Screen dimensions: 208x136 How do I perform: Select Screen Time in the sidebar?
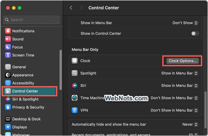point(30,55)
